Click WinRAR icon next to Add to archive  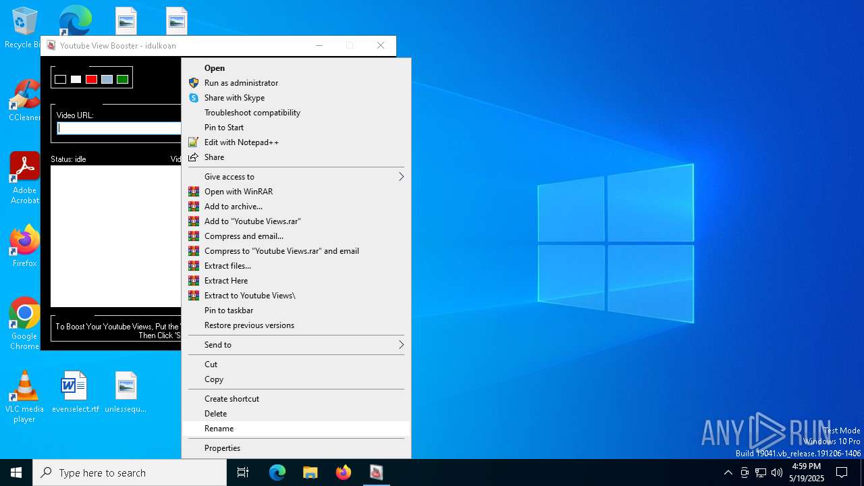[194, 207]
